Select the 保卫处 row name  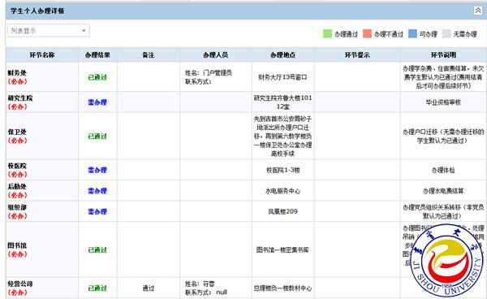(17, 132)
